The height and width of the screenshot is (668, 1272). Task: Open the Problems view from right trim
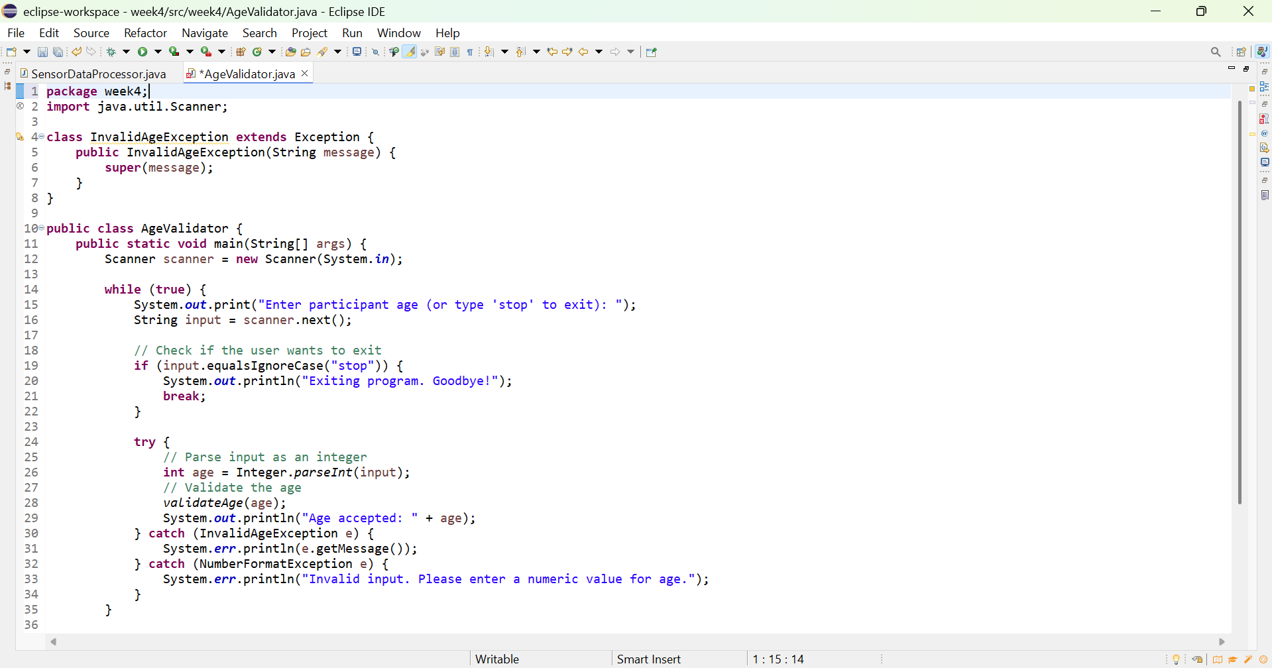coord(1265,119)
